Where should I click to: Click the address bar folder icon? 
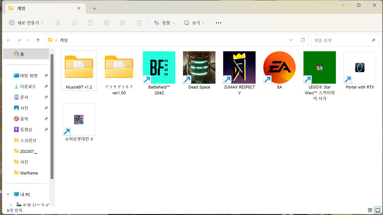pos(50,40)
